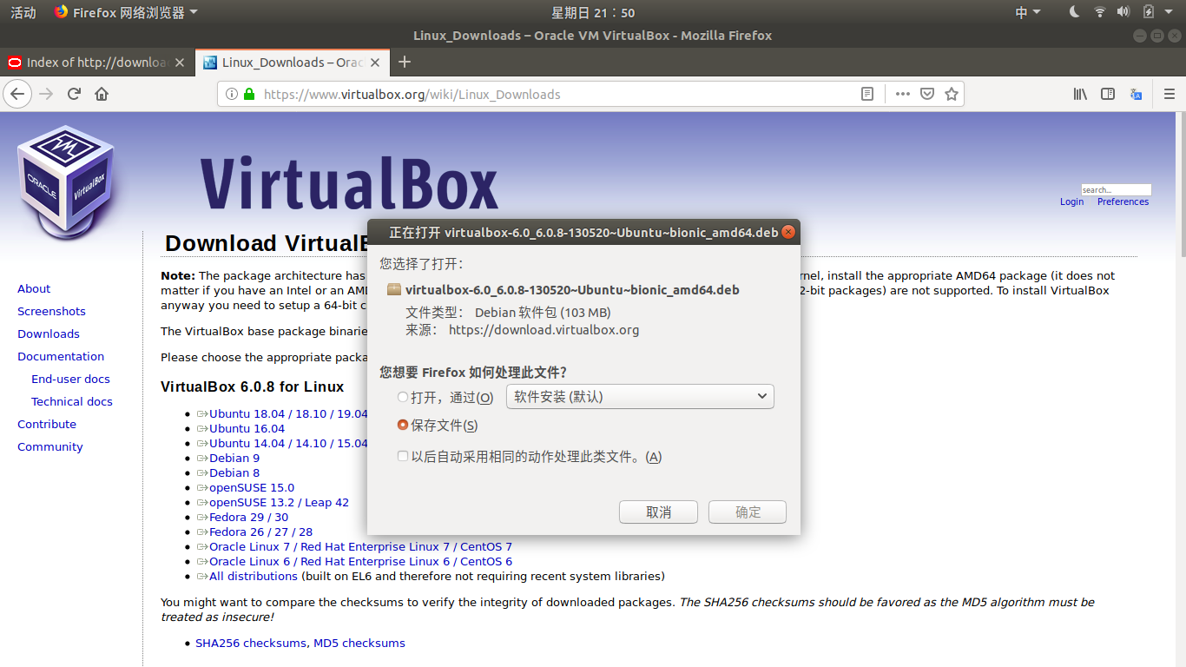Click the OK (确定) button
1186x667 pixels.
tap(748, 512)
